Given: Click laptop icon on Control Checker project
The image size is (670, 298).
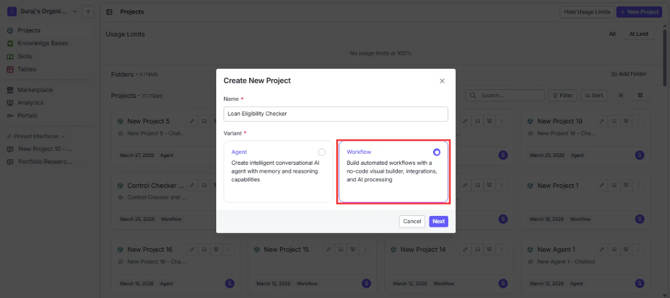Looking at the screenshot, I should 204,185.
